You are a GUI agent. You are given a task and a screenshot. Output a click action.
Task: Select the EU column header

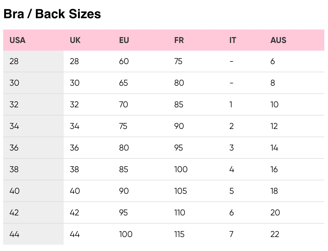124,40
